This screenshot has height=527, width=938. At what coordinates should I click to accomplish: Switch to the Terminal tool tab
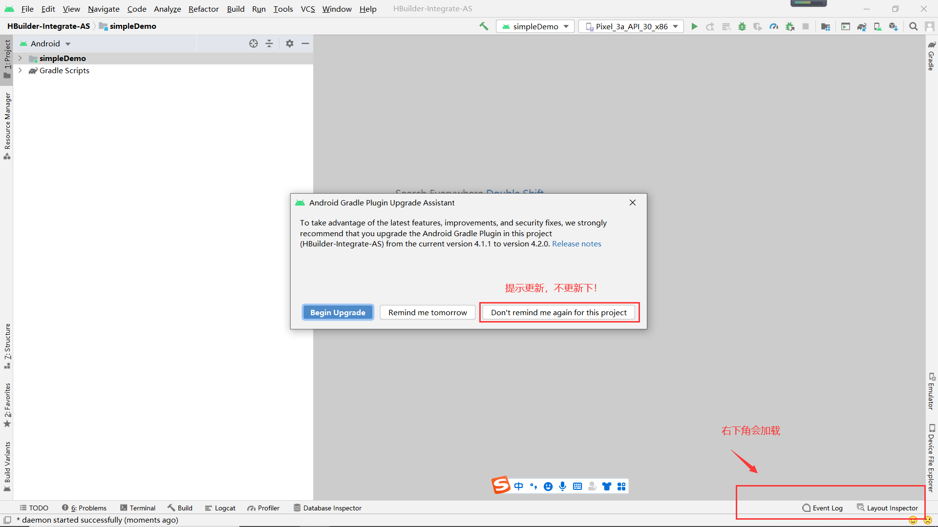point(138,508)
